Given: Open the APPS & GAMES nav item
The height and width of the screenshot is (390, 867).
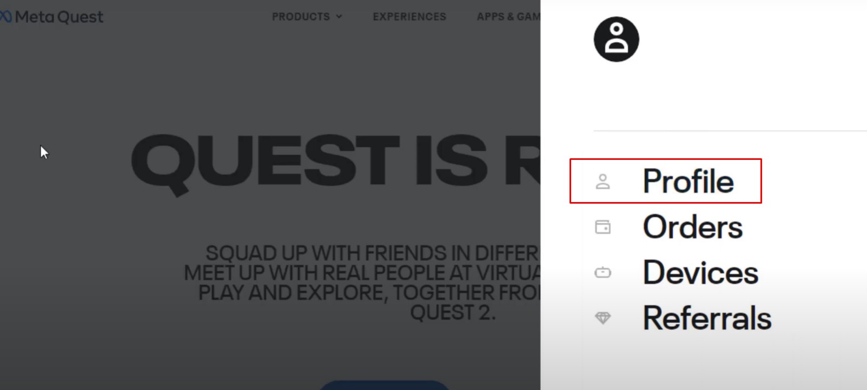Looking at the screenshot, I should (508, 17).
